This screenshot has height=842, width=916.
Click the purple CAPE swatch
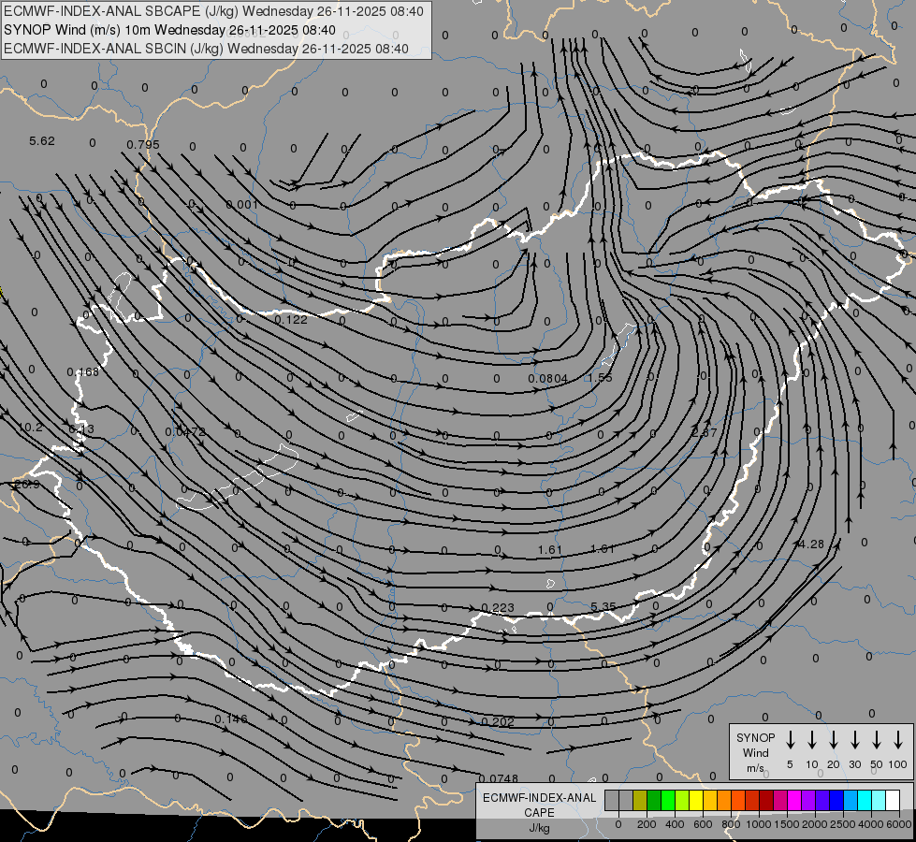point(807,800)
